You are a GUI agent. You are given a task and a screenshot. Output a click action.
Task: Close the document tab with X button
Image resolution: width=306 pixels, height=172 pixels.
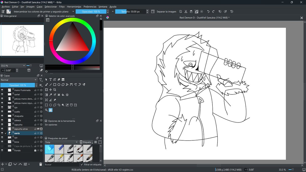pos(301,18)
